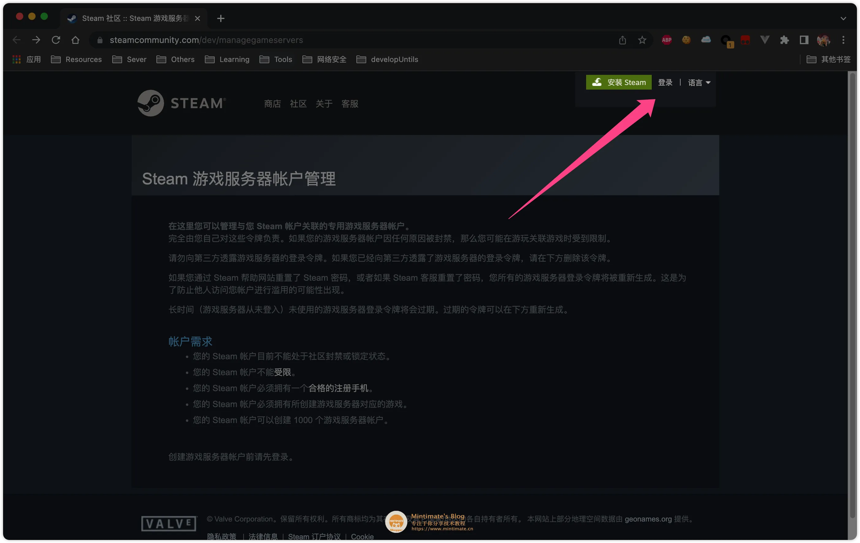
Task: Click the extension showing badge 1
Action: pyautogui.click(x=726, y=40)
